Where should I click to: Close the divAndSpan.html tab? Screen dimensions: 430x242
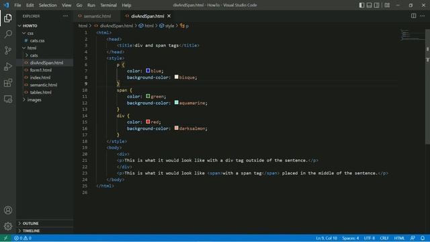169,16
